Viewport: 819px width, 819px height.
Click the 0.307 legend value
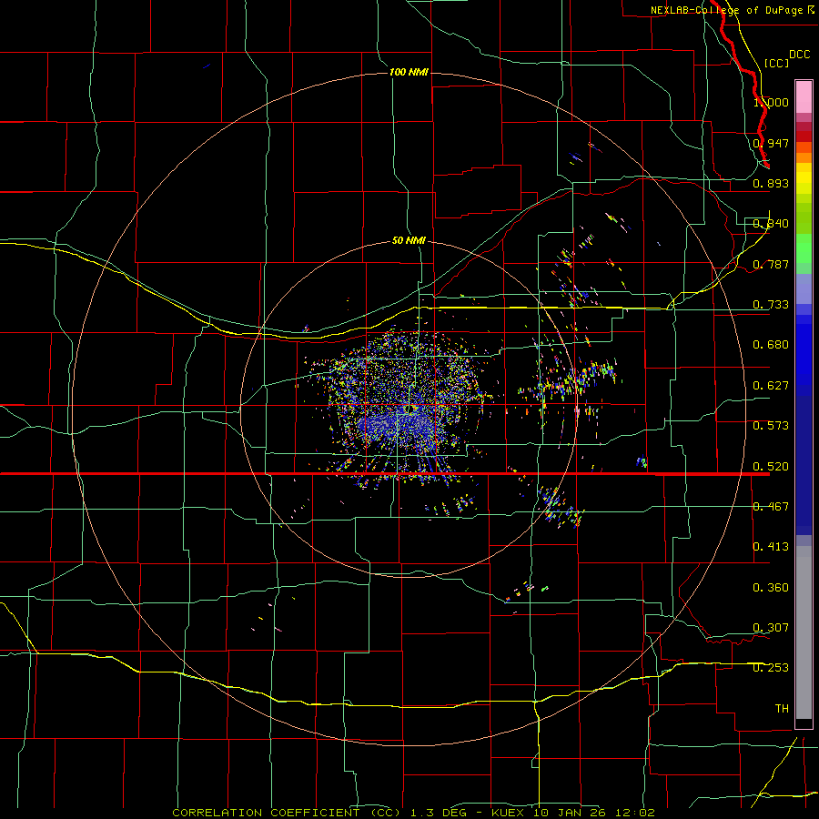point(771,628)
